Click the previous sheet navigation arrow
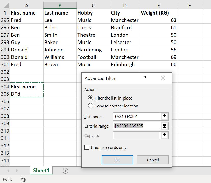Viewport: 211px width, 183px height. [x=8, y=171]
